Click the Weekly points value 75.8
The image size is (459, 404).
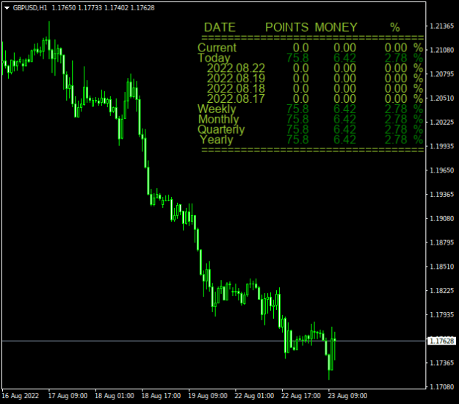[297, 109]
